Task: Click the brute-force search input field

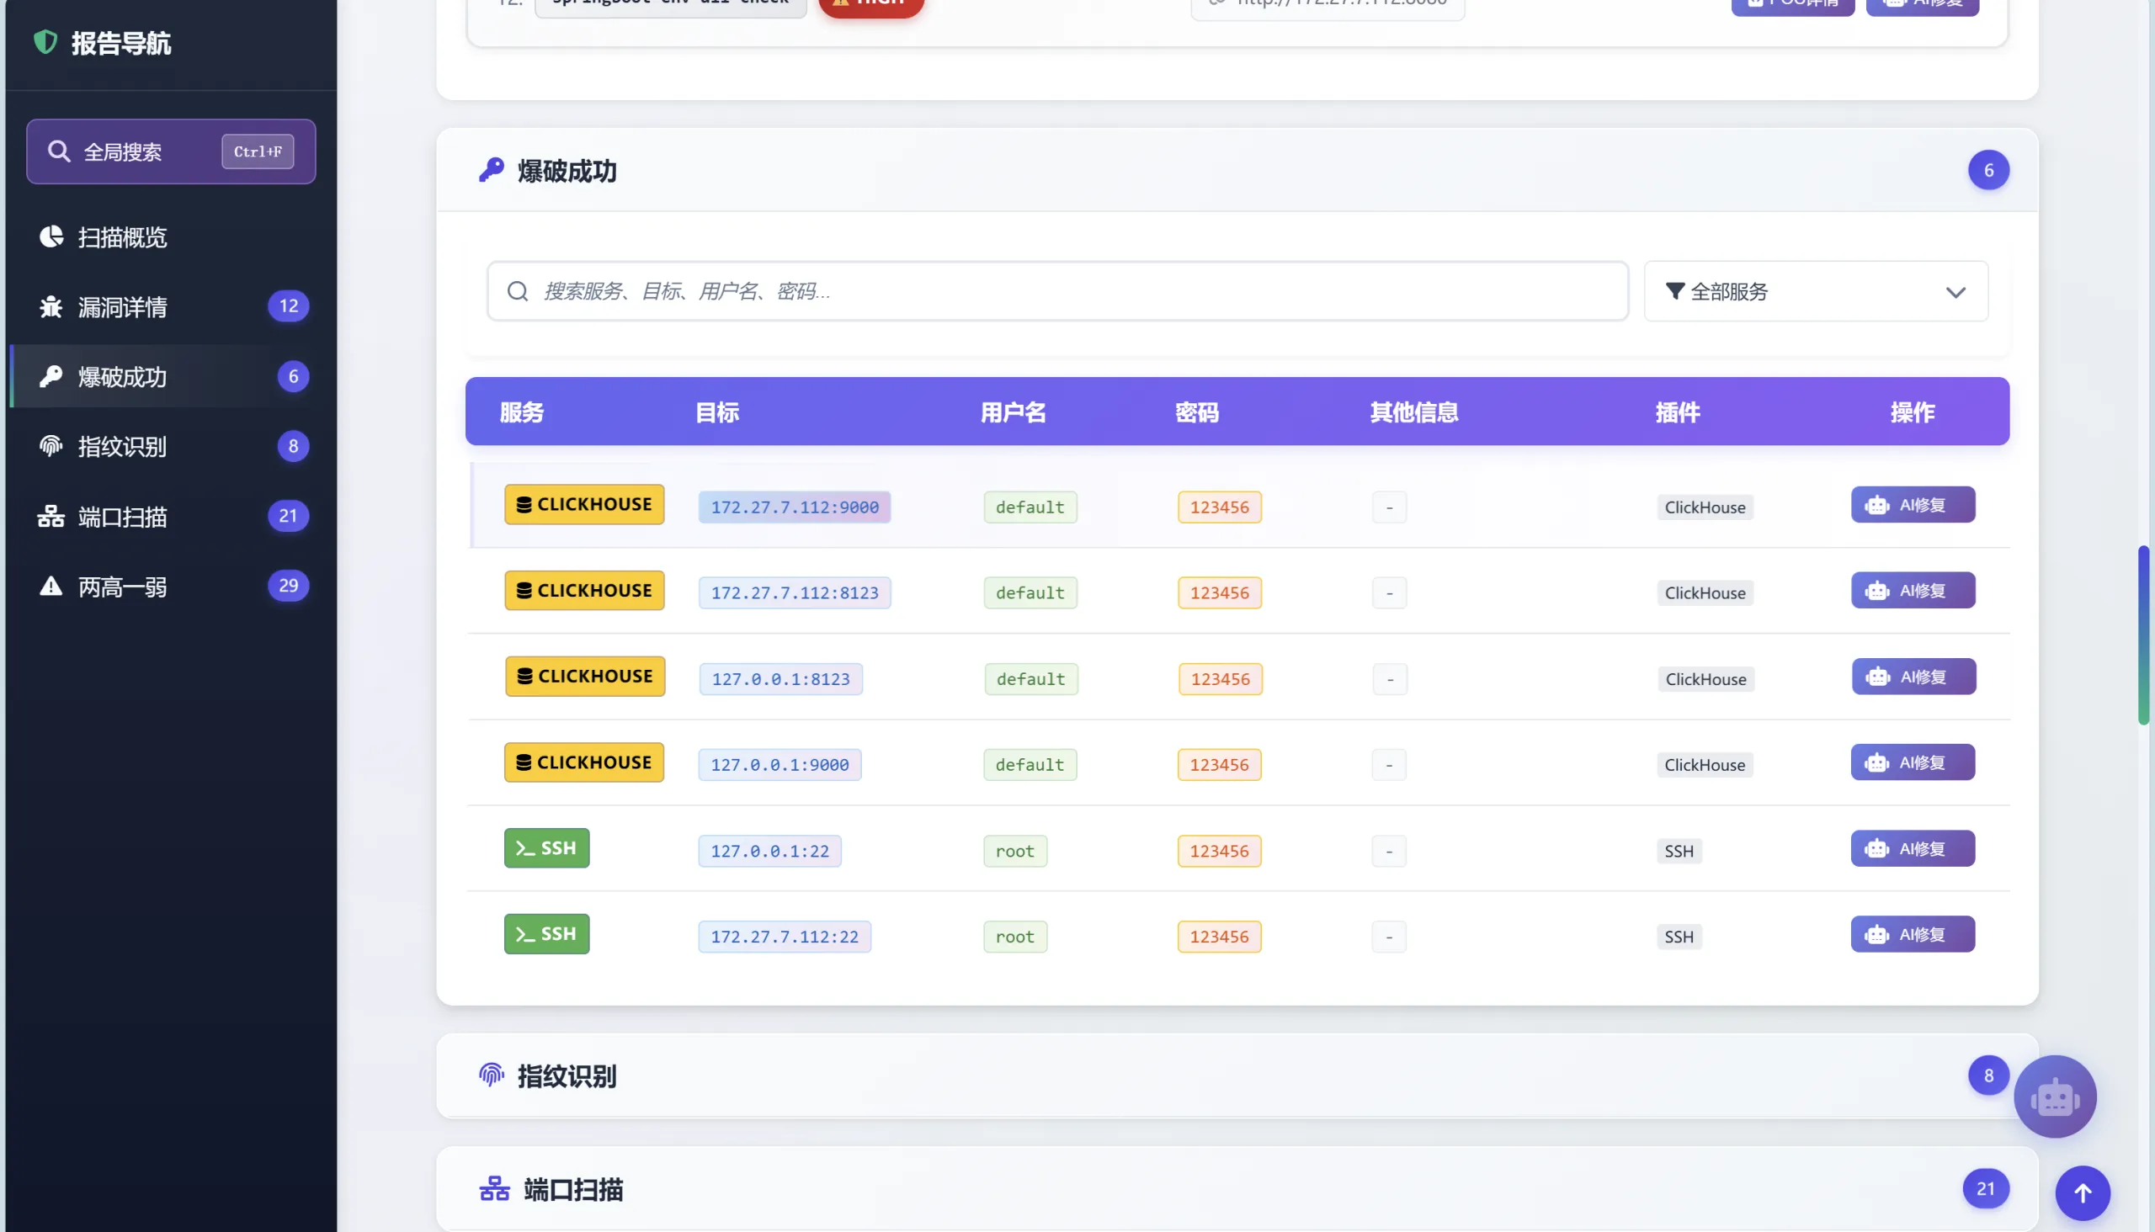Action: tap(1056, 291)
